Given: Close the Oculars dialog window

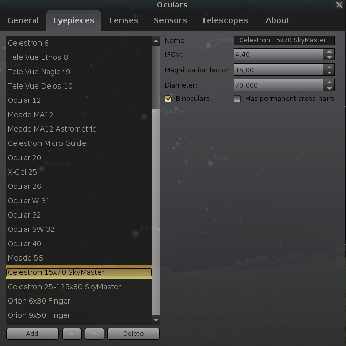Looking at the screenshot, I should click(x=339, y=5).
